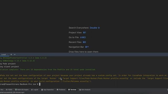Click the SDWebImage 5.13.4 terminal line
The height and width of the screenshot is (94, 168).
18,61
